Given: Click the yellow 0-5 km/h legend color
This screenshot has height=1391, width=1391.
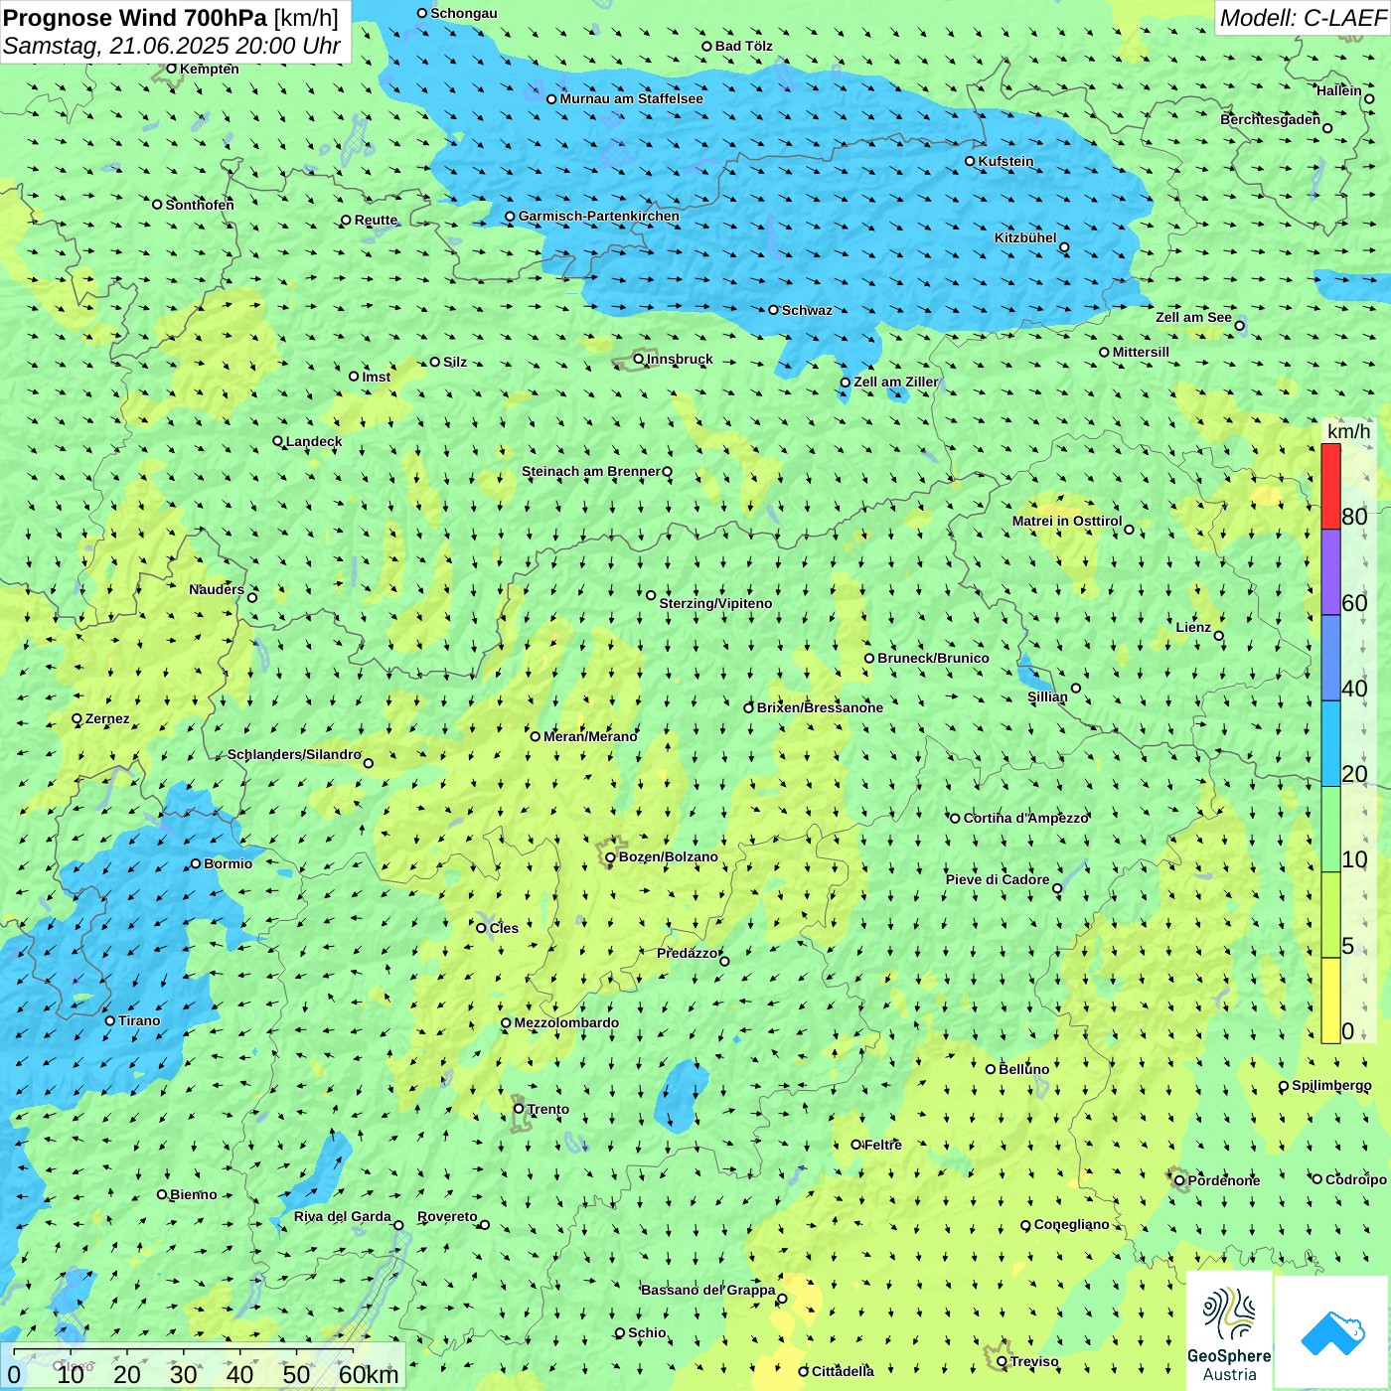Looking at the screenshot, I should (1330, 1001).
